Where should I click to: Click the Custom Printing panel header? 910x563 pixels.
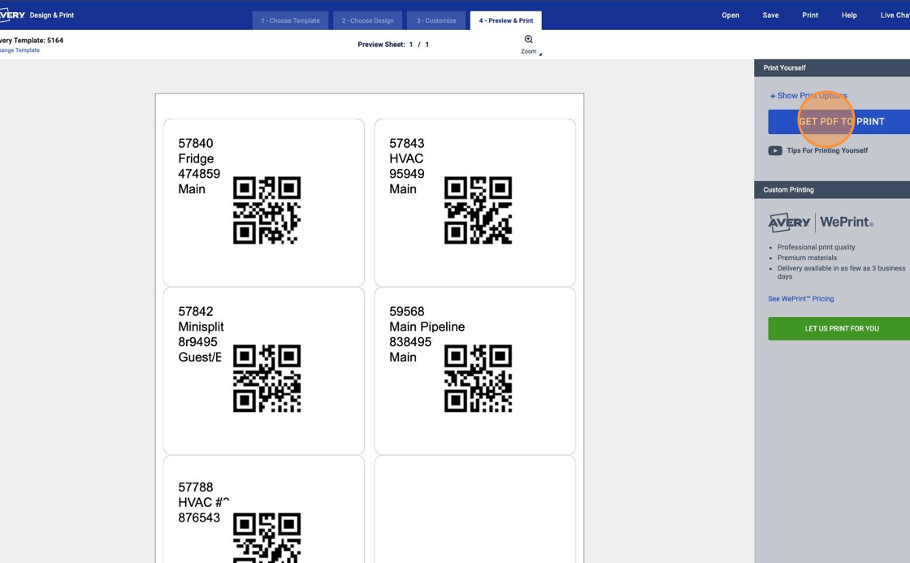point(832,190)
